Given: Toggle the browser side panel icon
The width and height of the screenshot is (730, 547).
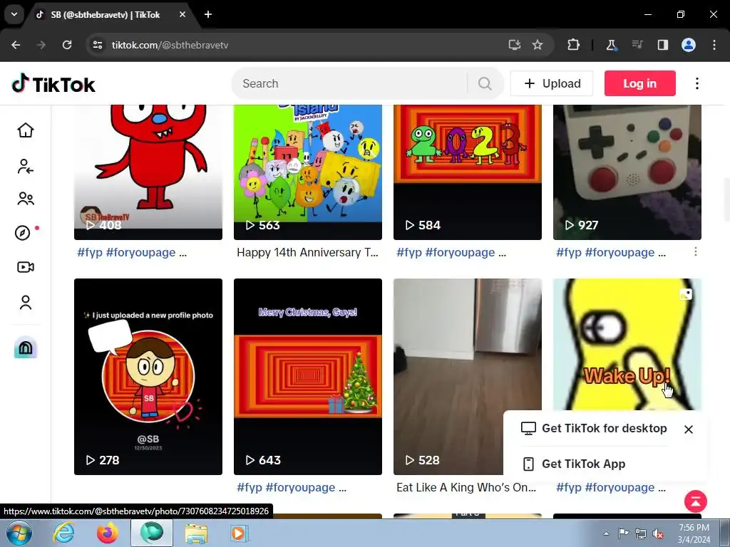Looking at the screenshot, I should [663, 45].
